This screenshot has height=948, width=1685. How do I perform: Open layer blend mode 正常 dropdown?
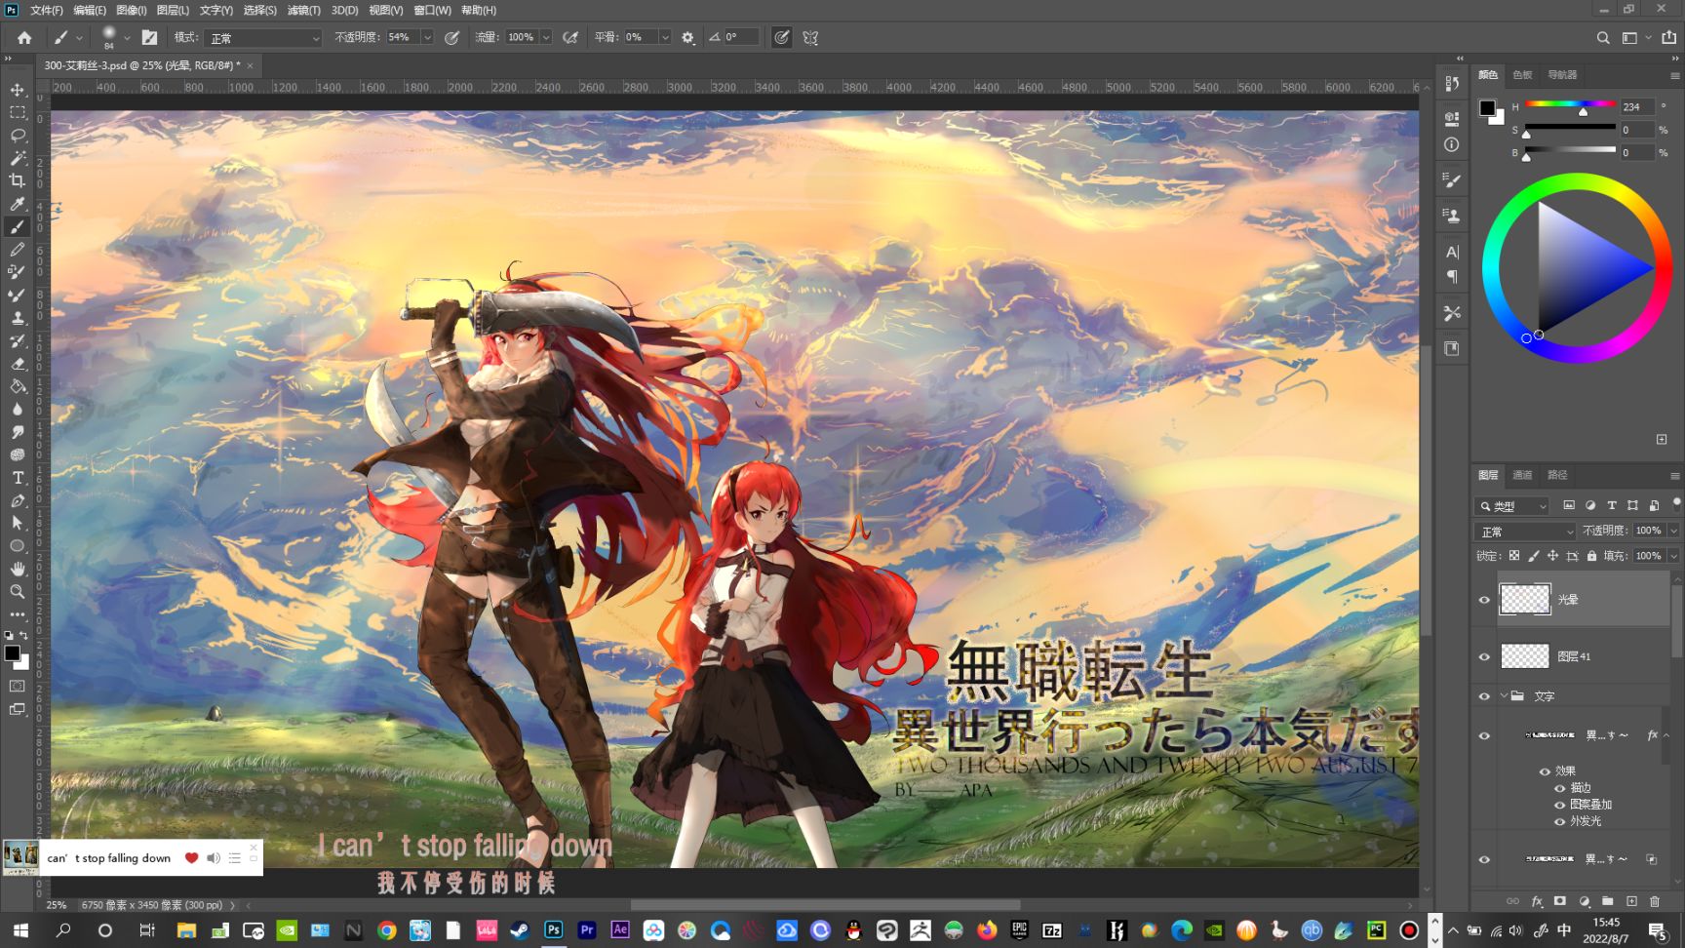click(1525, 532)
